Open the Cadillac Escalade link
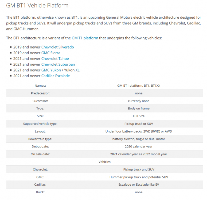Viewport: 207px width, 200px height. (56, 76)
